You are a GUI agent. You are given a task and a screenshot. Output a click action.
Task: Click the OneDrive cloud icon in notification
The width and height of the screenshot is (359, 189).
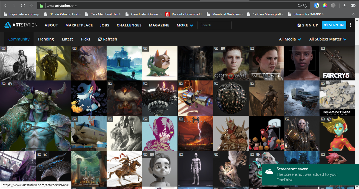point(269,172)
